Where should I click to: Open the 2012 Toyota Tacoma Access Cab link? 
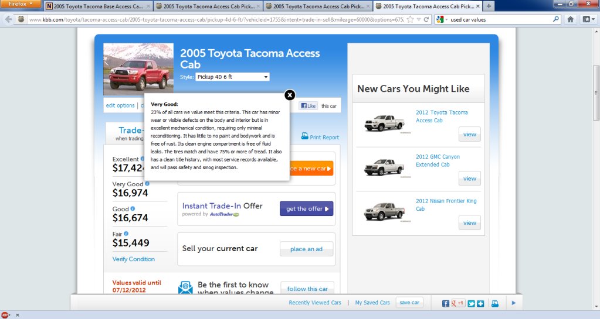[x=442, y=116]
